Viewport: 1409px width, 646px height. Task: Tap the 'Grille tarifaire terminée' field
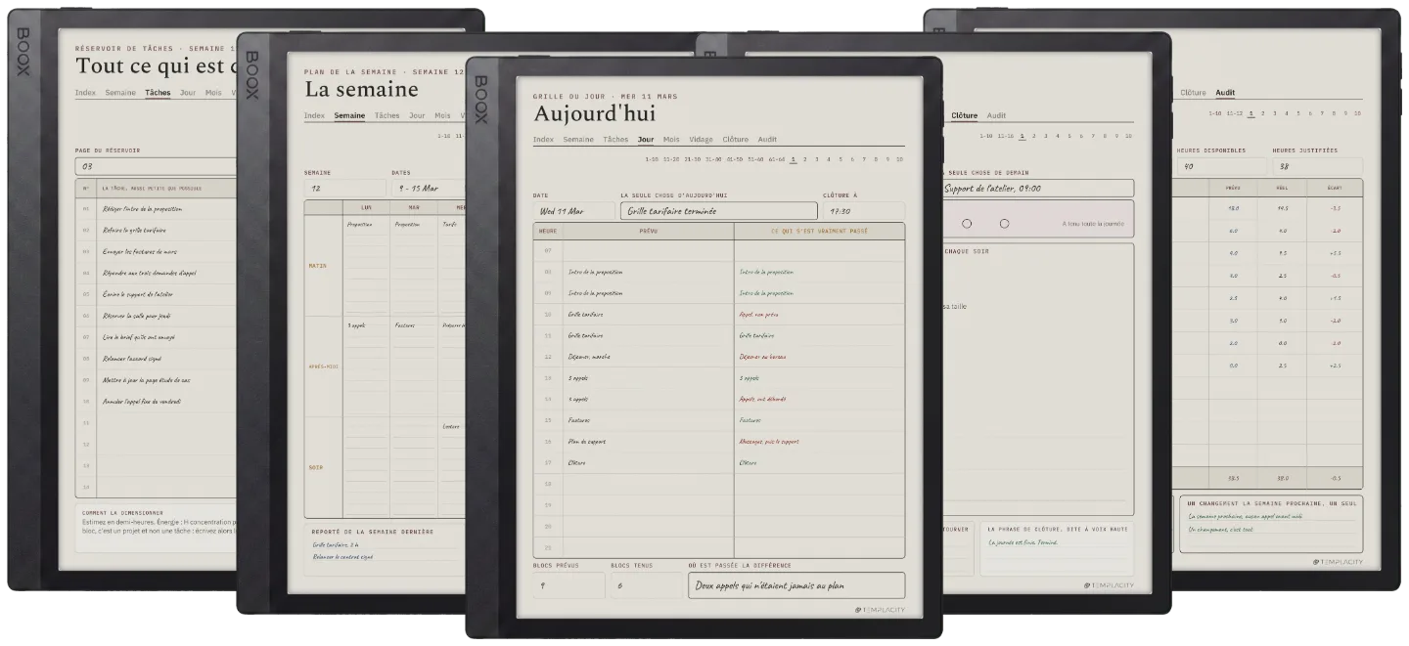coord(719,211)
